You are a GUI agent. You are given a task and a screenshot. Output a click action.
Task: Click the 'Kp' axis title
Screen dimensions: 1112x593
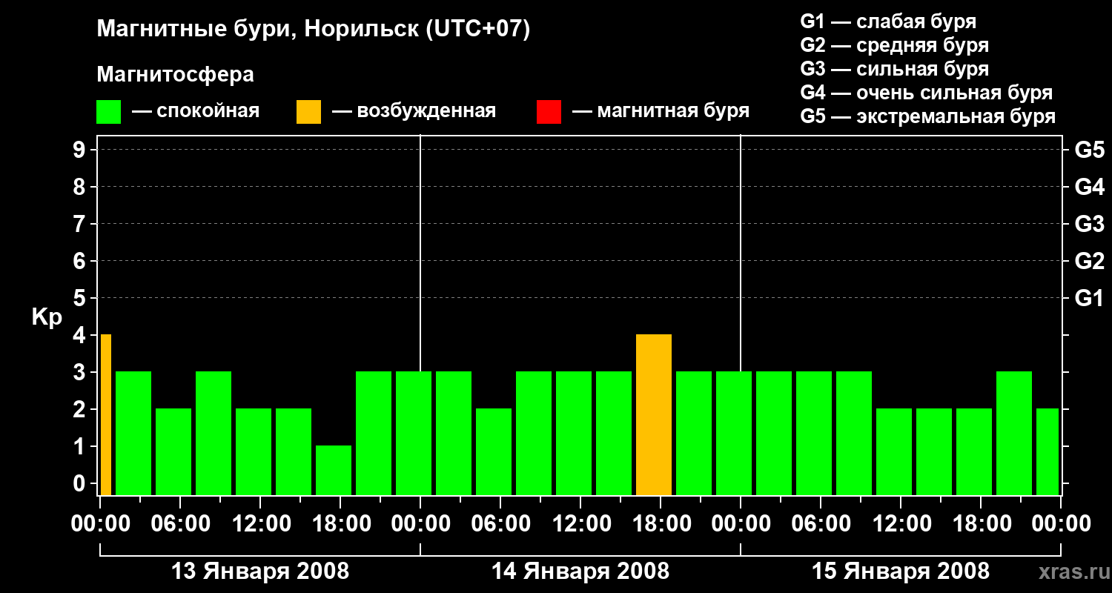click(x=47, y=318)
